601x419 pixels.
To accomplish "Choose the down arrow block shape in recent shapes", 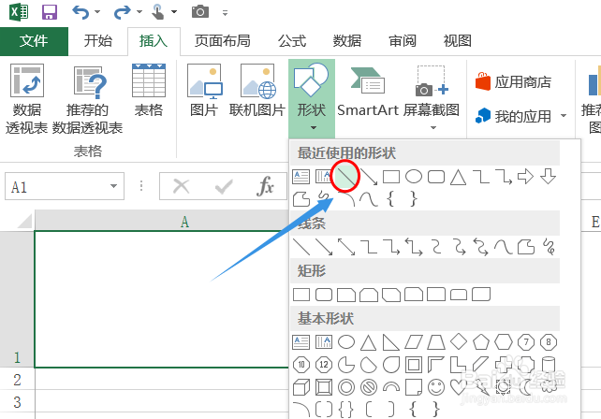I will coord(548,177).
